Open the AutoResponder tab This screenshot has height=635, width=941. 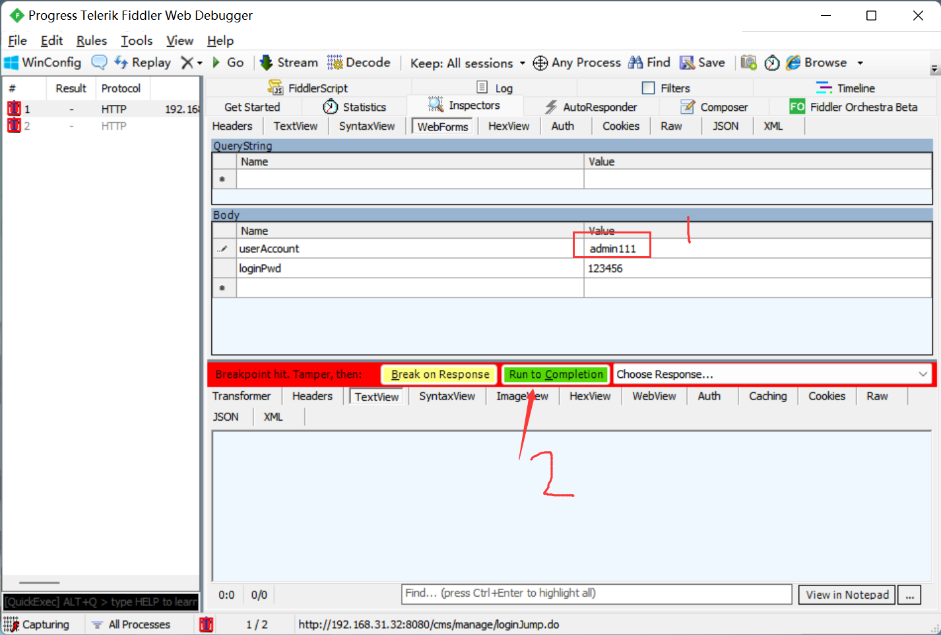(591, 107)
